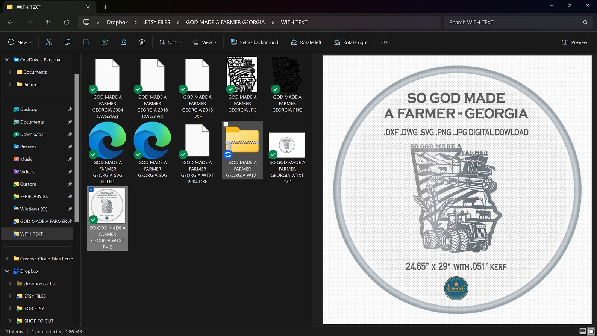Image resolution: width=597 pixels, height=336 pixels.
Task: Open the See more ellipsis menu
Action: (x=384, y=42)
